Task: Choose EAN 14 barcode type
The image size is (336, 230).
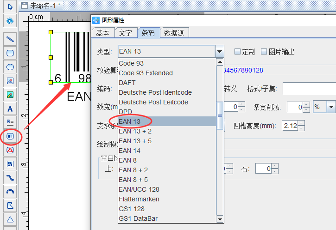Action: click(x=167, y=151)
